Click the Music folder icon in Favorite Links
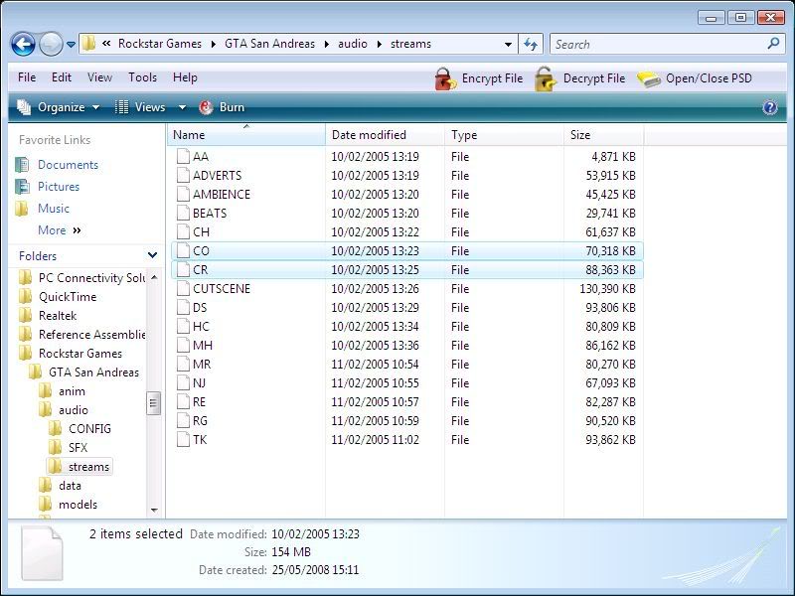The height and width of the screenshot is (596, 795). [22, 209]
